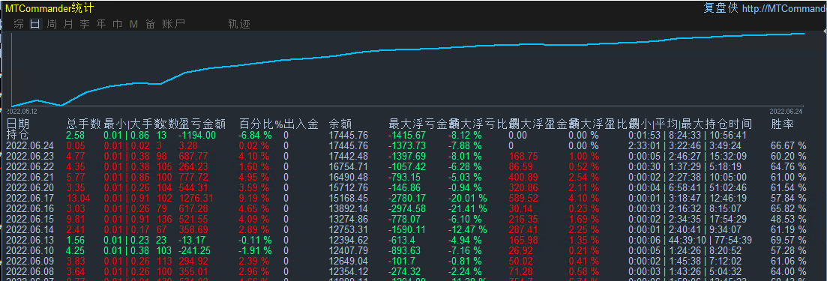Open the 币 symbol tab

coord(117,24)
